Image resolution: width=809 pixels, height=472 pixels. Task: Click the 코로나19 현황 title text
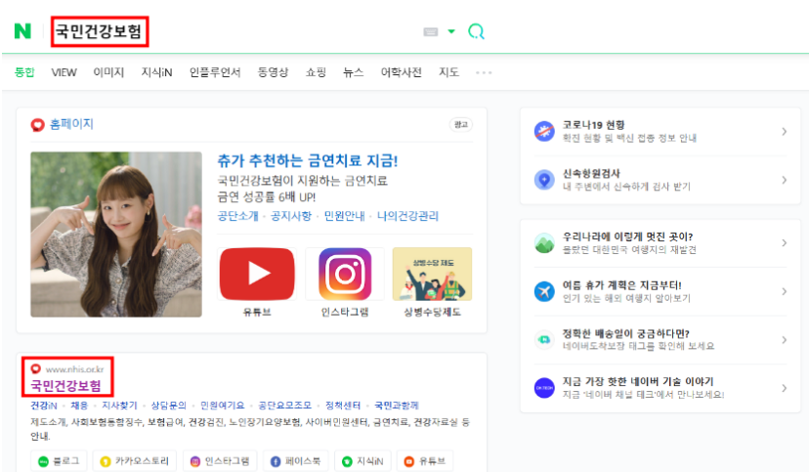(593, 125)
